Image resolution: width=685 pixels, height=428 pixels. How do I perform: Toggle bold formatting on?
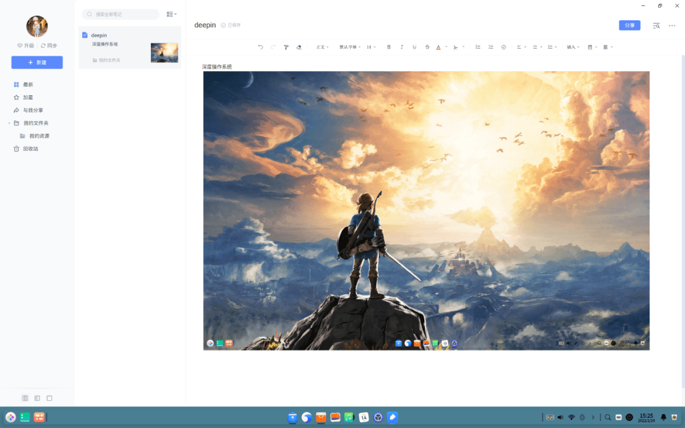point(389,47)
